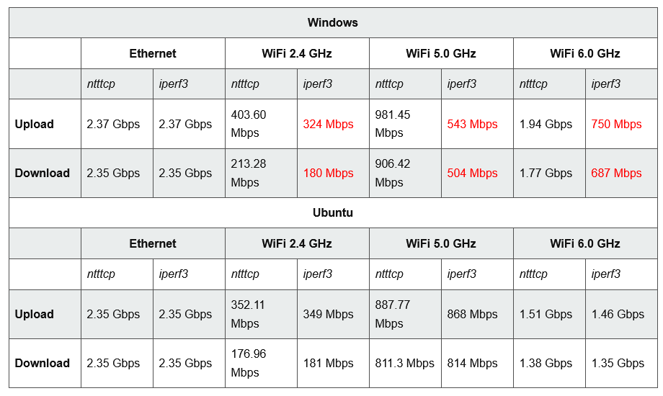663x396 pixels.
Task: Select the 981.45 Mbps cell
Action: point(393,124)
